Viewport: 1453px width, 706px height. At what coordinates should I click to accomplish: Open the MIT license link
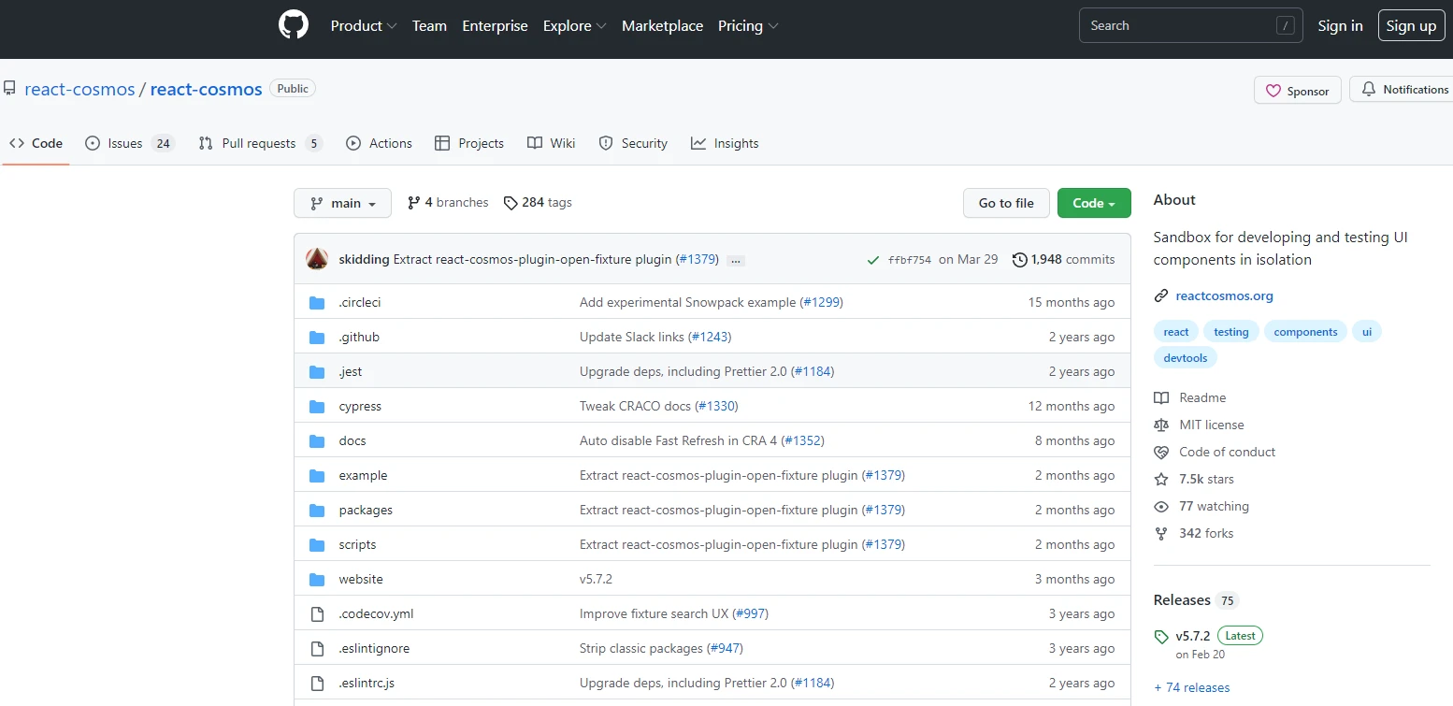[1200, 425]
